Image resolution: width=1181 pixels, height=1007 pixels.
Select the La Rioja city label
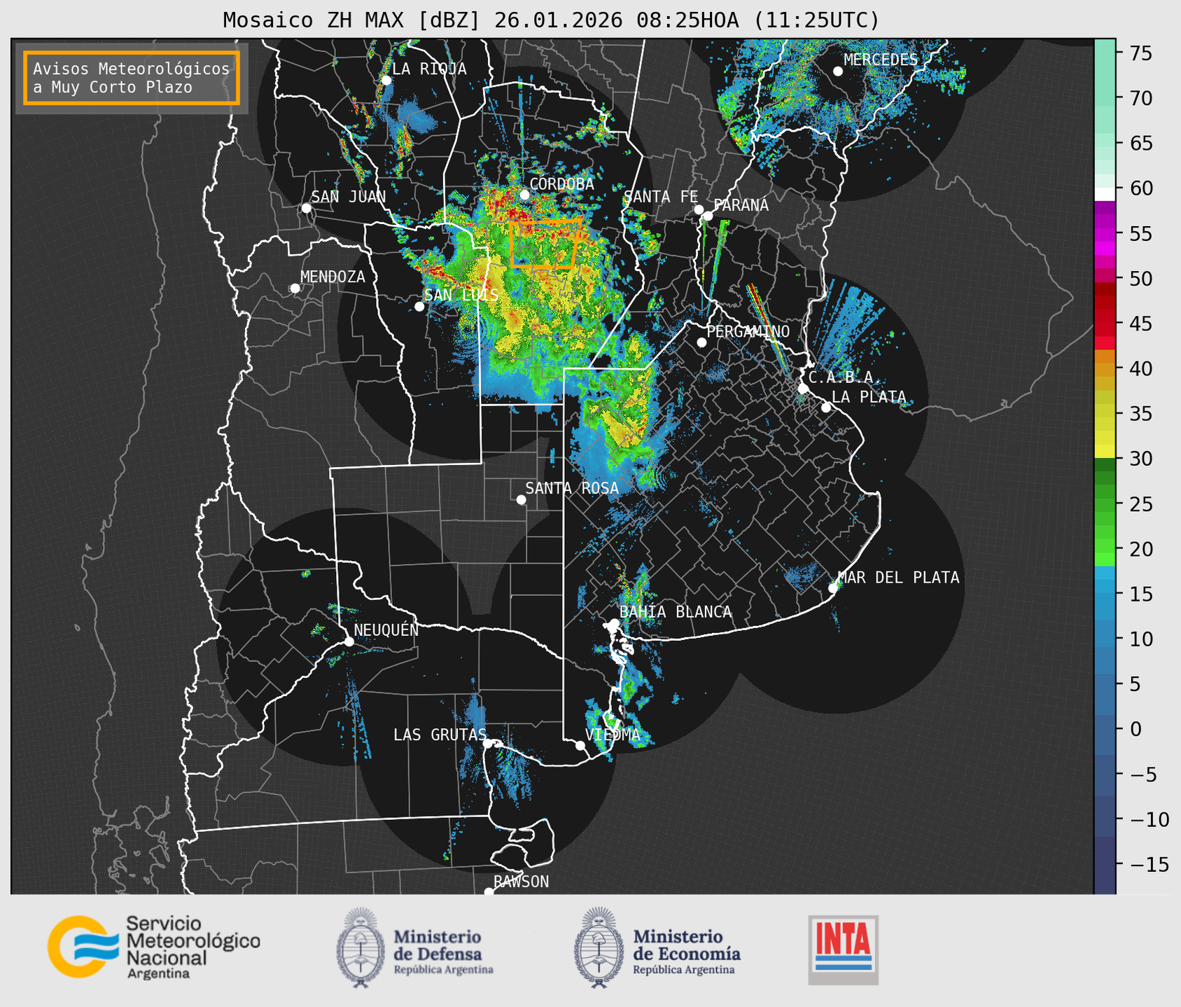[428, 69]
